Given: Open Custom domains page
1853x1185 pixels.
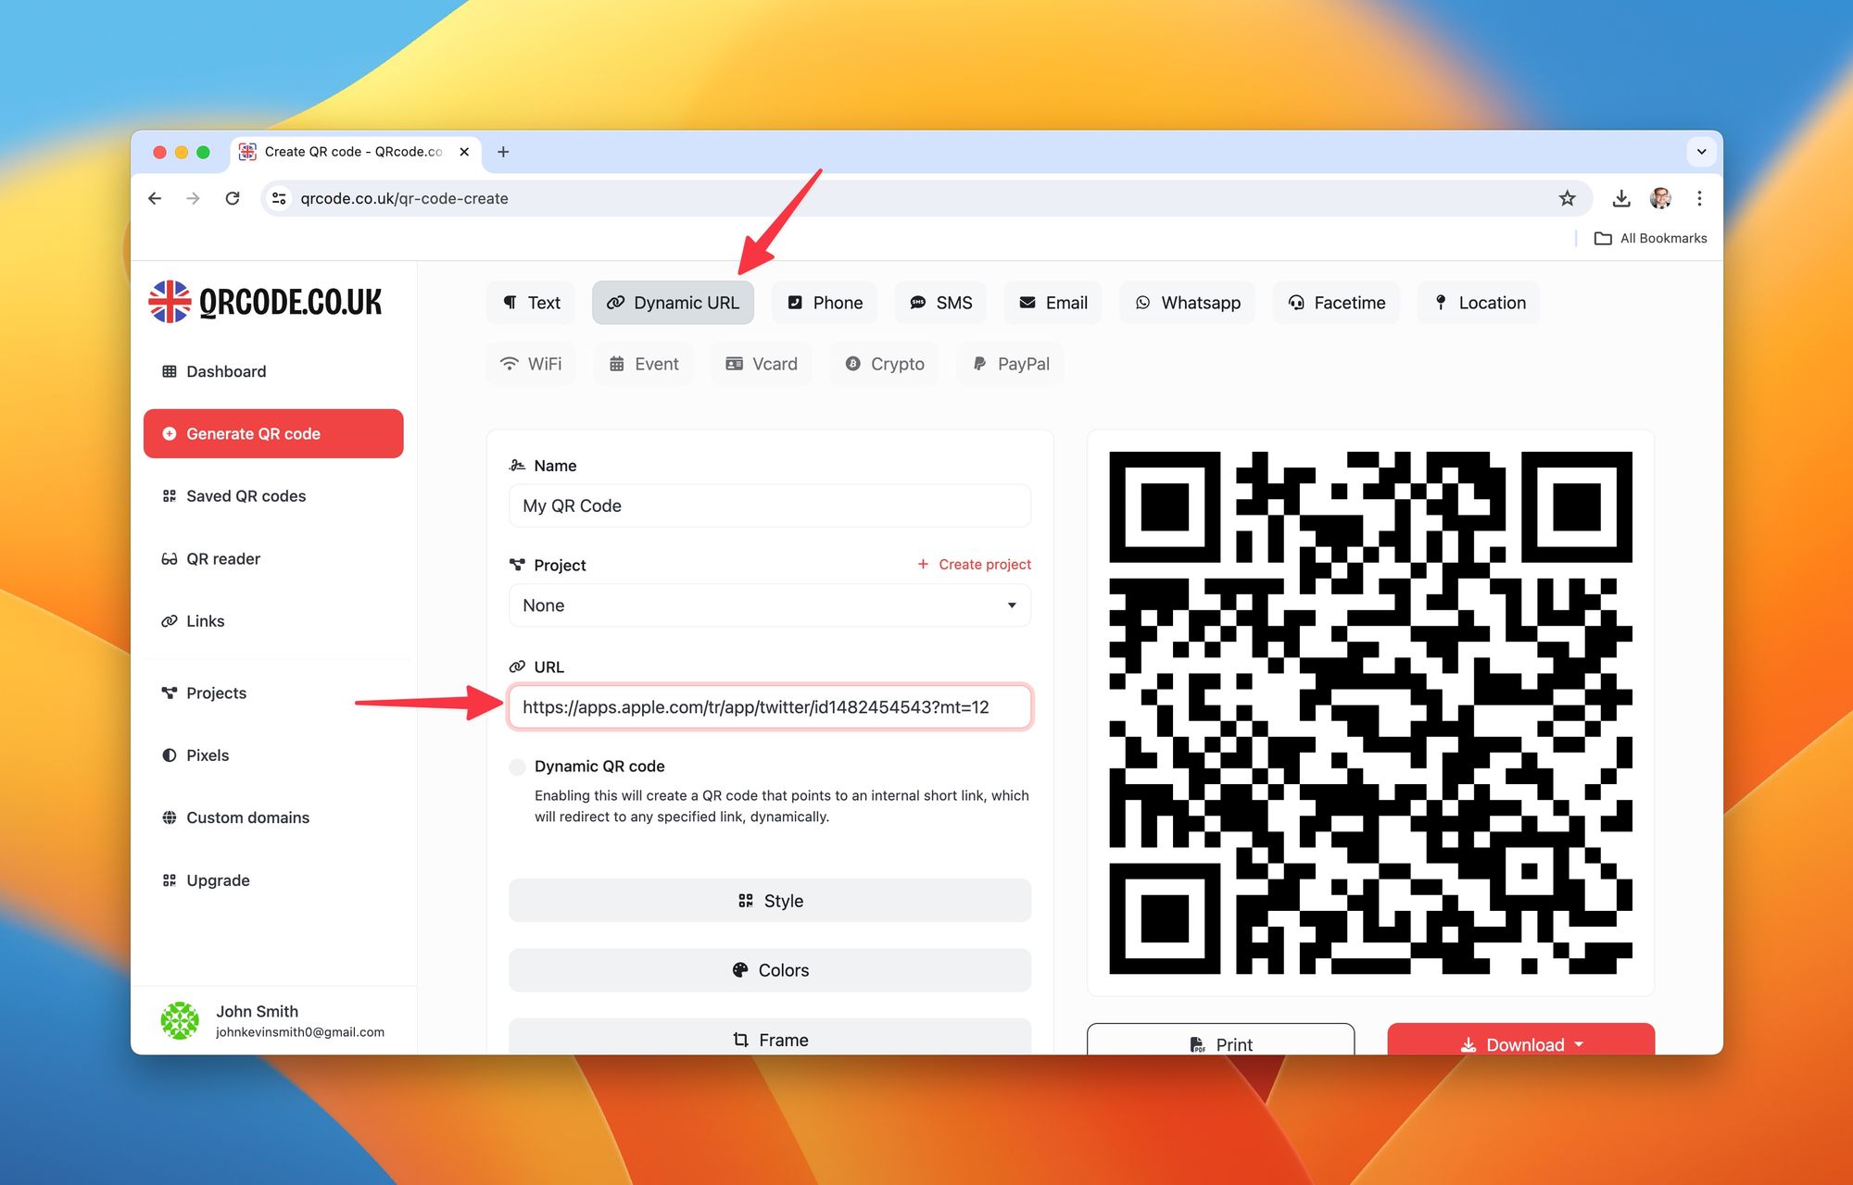Looking at the screenshot, I should click(273, 817).
